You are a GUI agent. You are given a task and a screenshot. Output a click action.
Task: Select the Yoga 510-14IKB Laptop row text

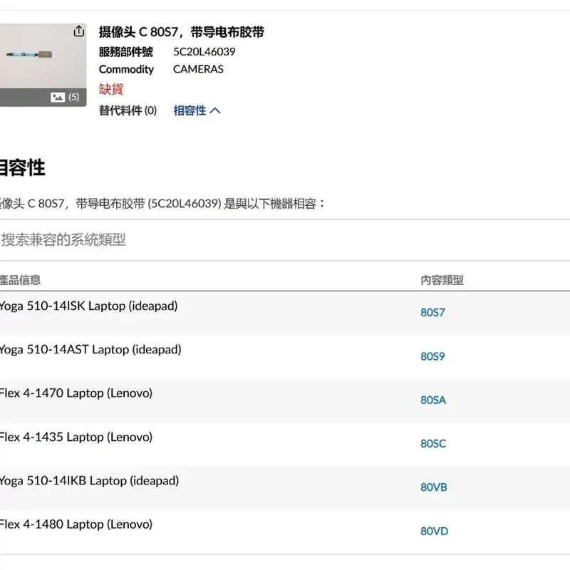(89, 481)
